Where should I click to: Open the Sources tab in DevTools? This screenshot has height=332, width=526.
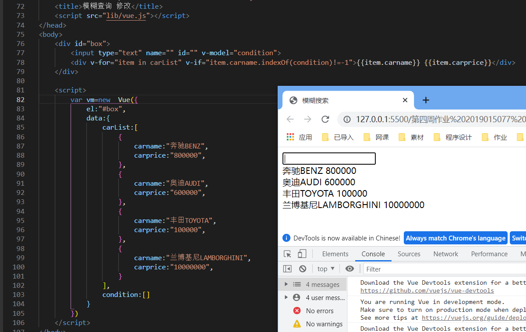[409, 254]
